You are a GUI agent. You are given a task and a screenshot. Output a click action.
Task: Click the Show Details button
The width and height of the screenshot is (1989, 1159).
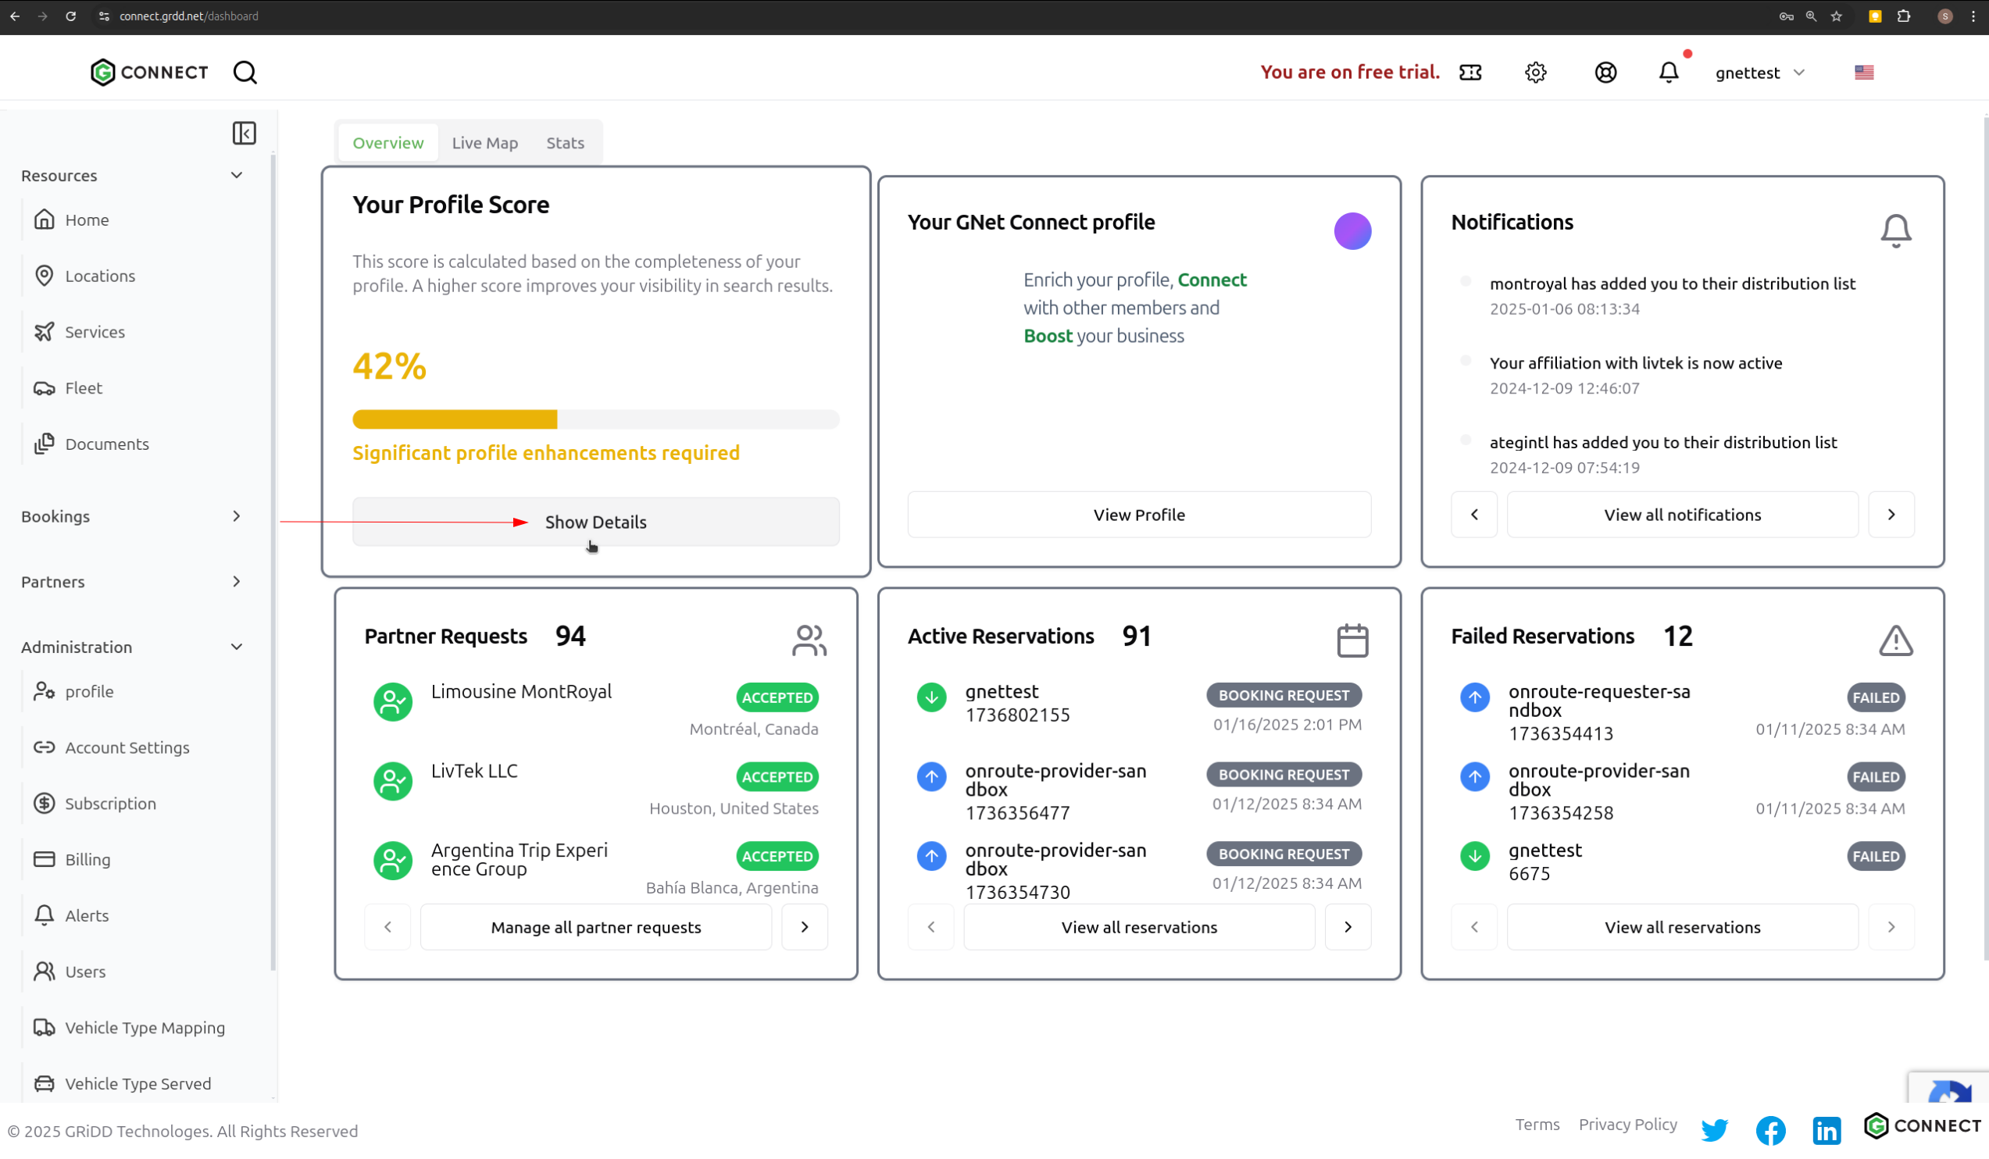coord(595,522)
